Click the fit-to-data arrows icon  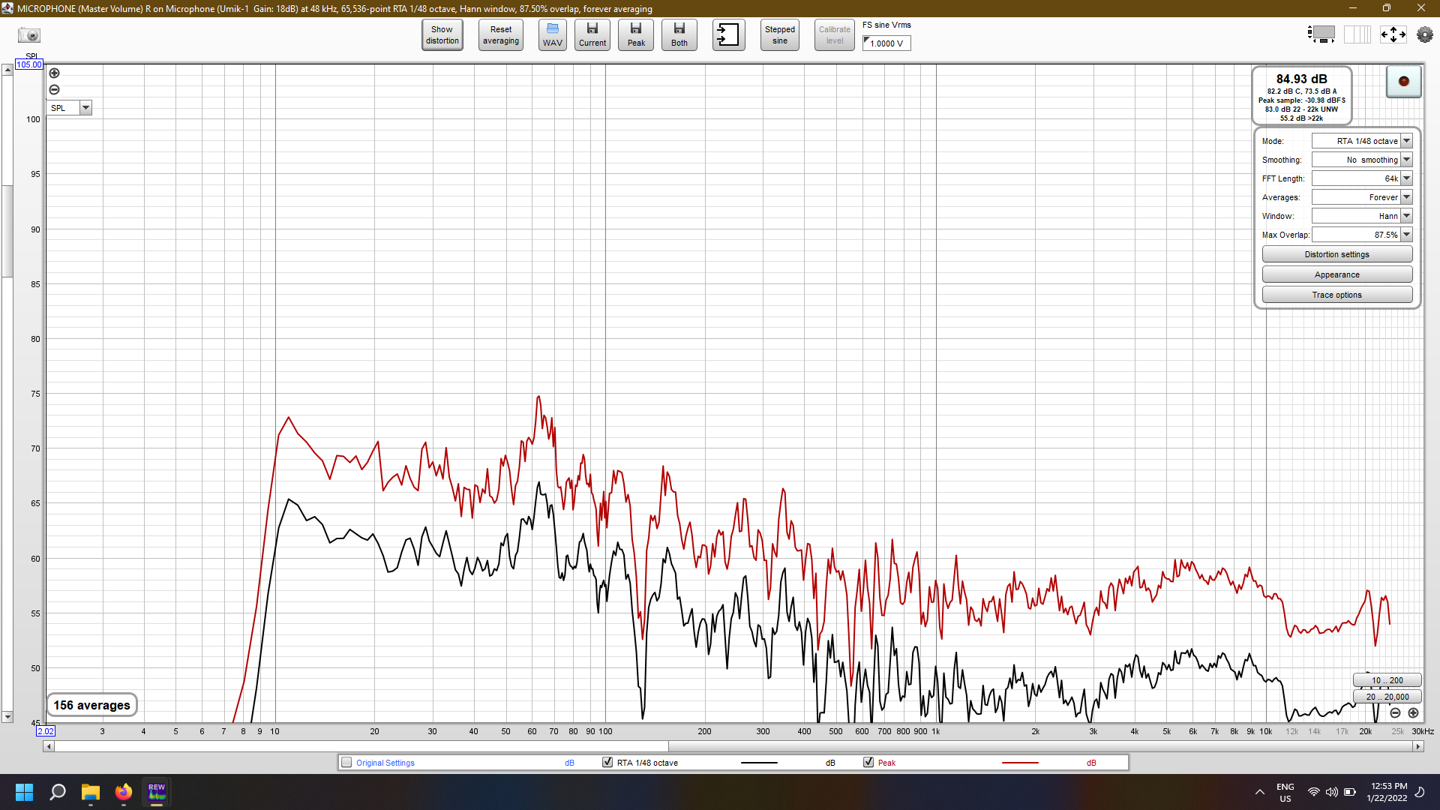(x=1393, y=34)
